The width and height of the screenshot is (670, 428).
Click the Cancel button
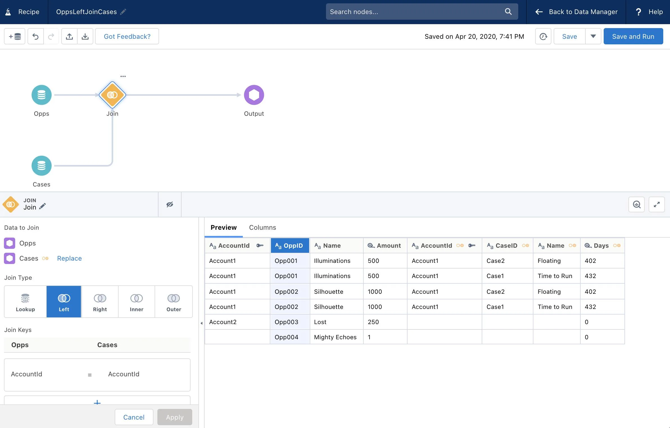click(x=133, y=417)
